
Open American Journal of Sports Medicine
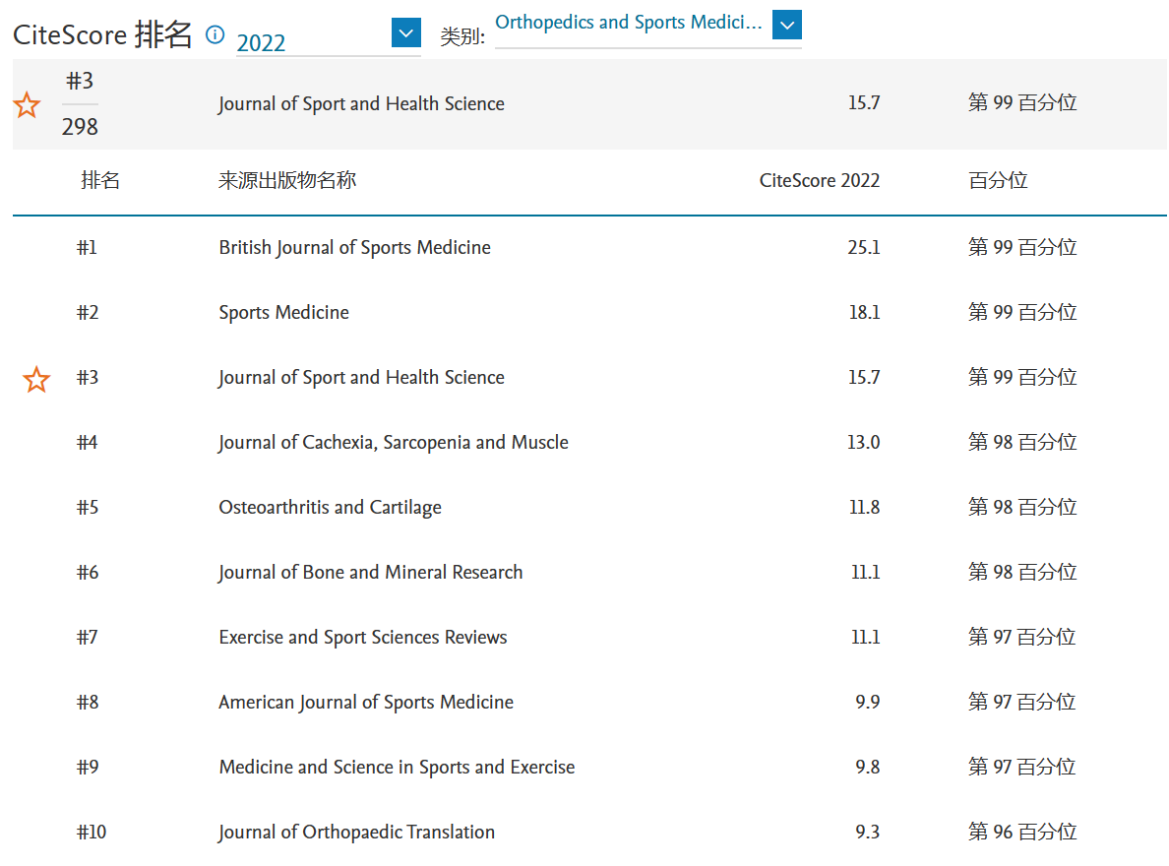365,703
